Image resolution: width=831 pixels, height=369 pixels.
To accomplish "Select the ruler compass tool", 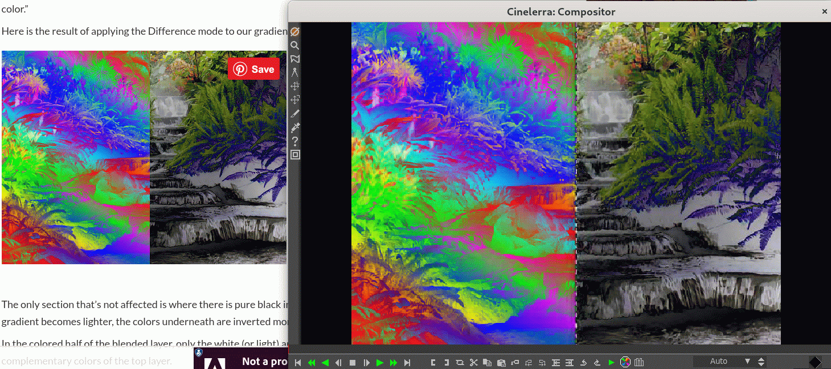I will [x=294, y=72].
